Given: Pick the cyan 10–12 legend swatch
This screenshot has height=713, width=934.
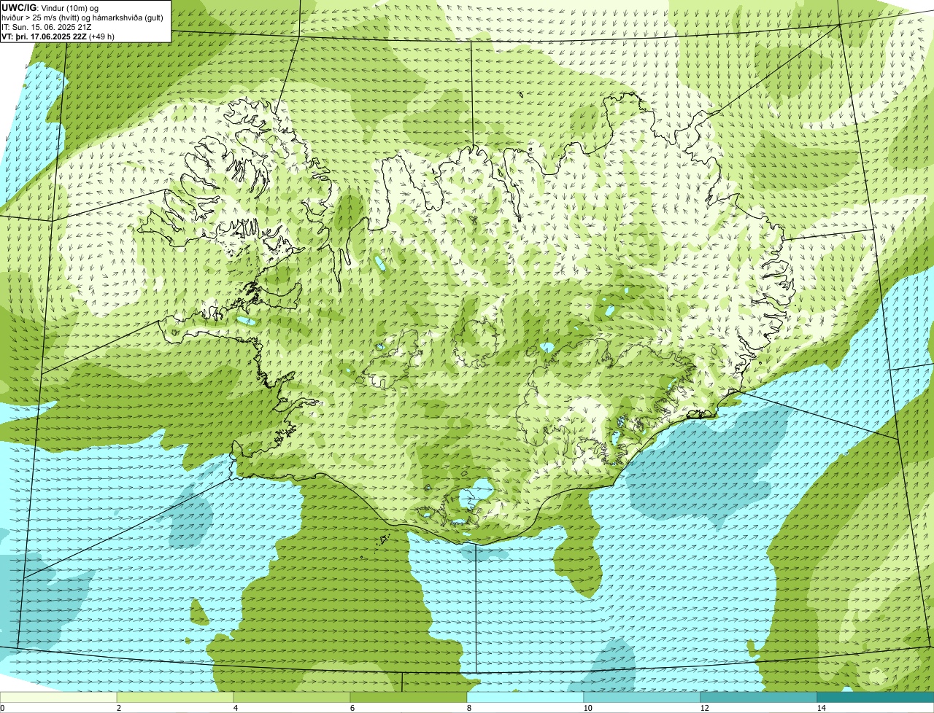Looking at the screenshot, I should [x=642, y=697].
